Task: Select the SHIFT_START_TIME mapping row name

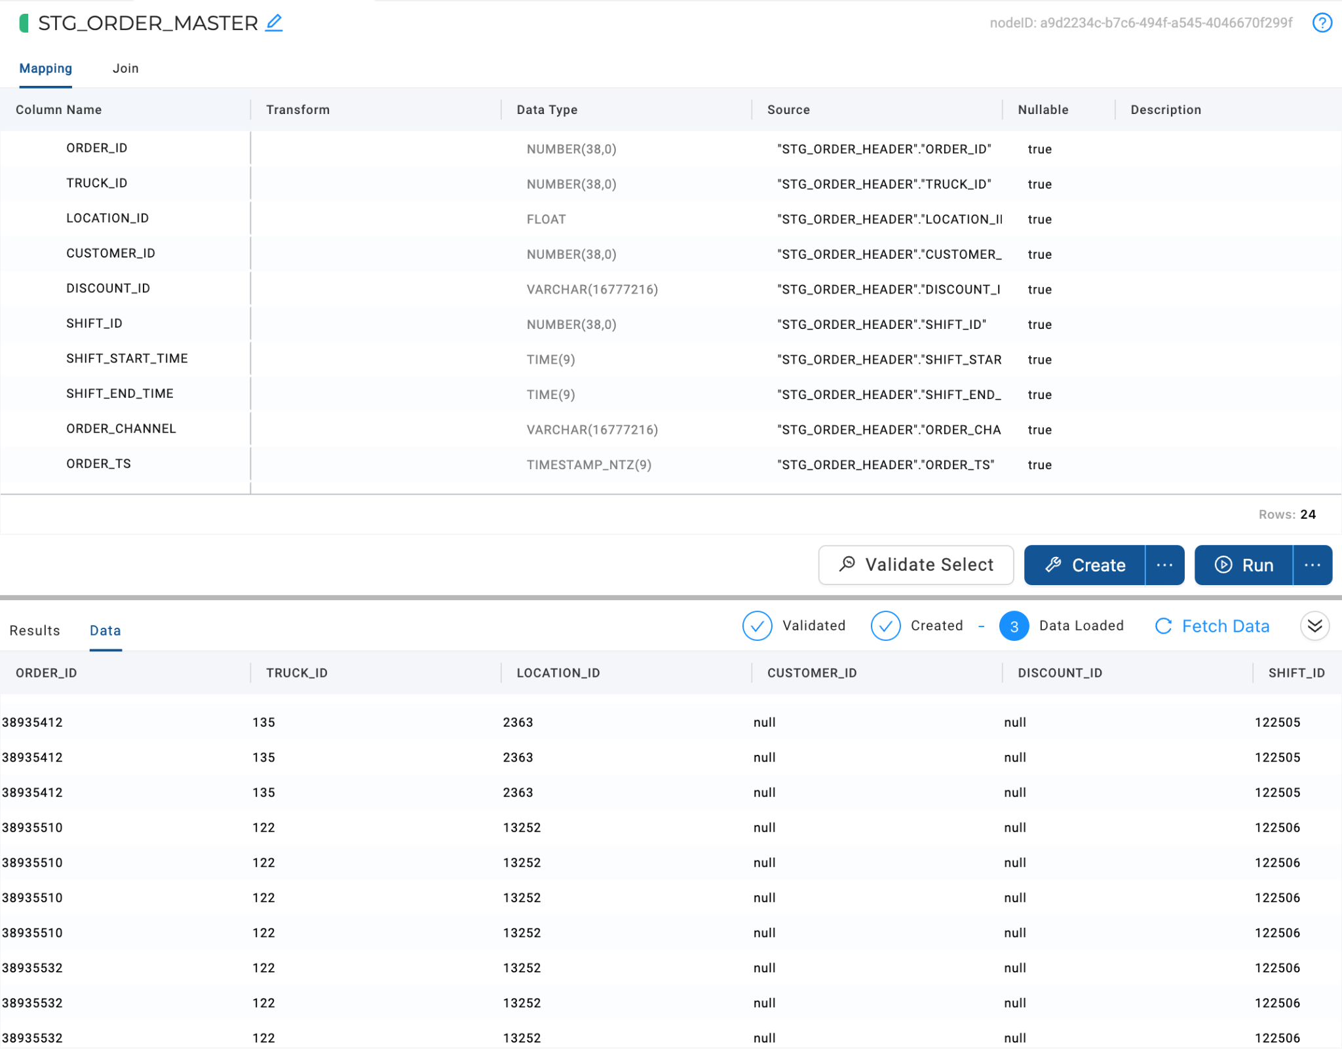Action: [127, 358]
